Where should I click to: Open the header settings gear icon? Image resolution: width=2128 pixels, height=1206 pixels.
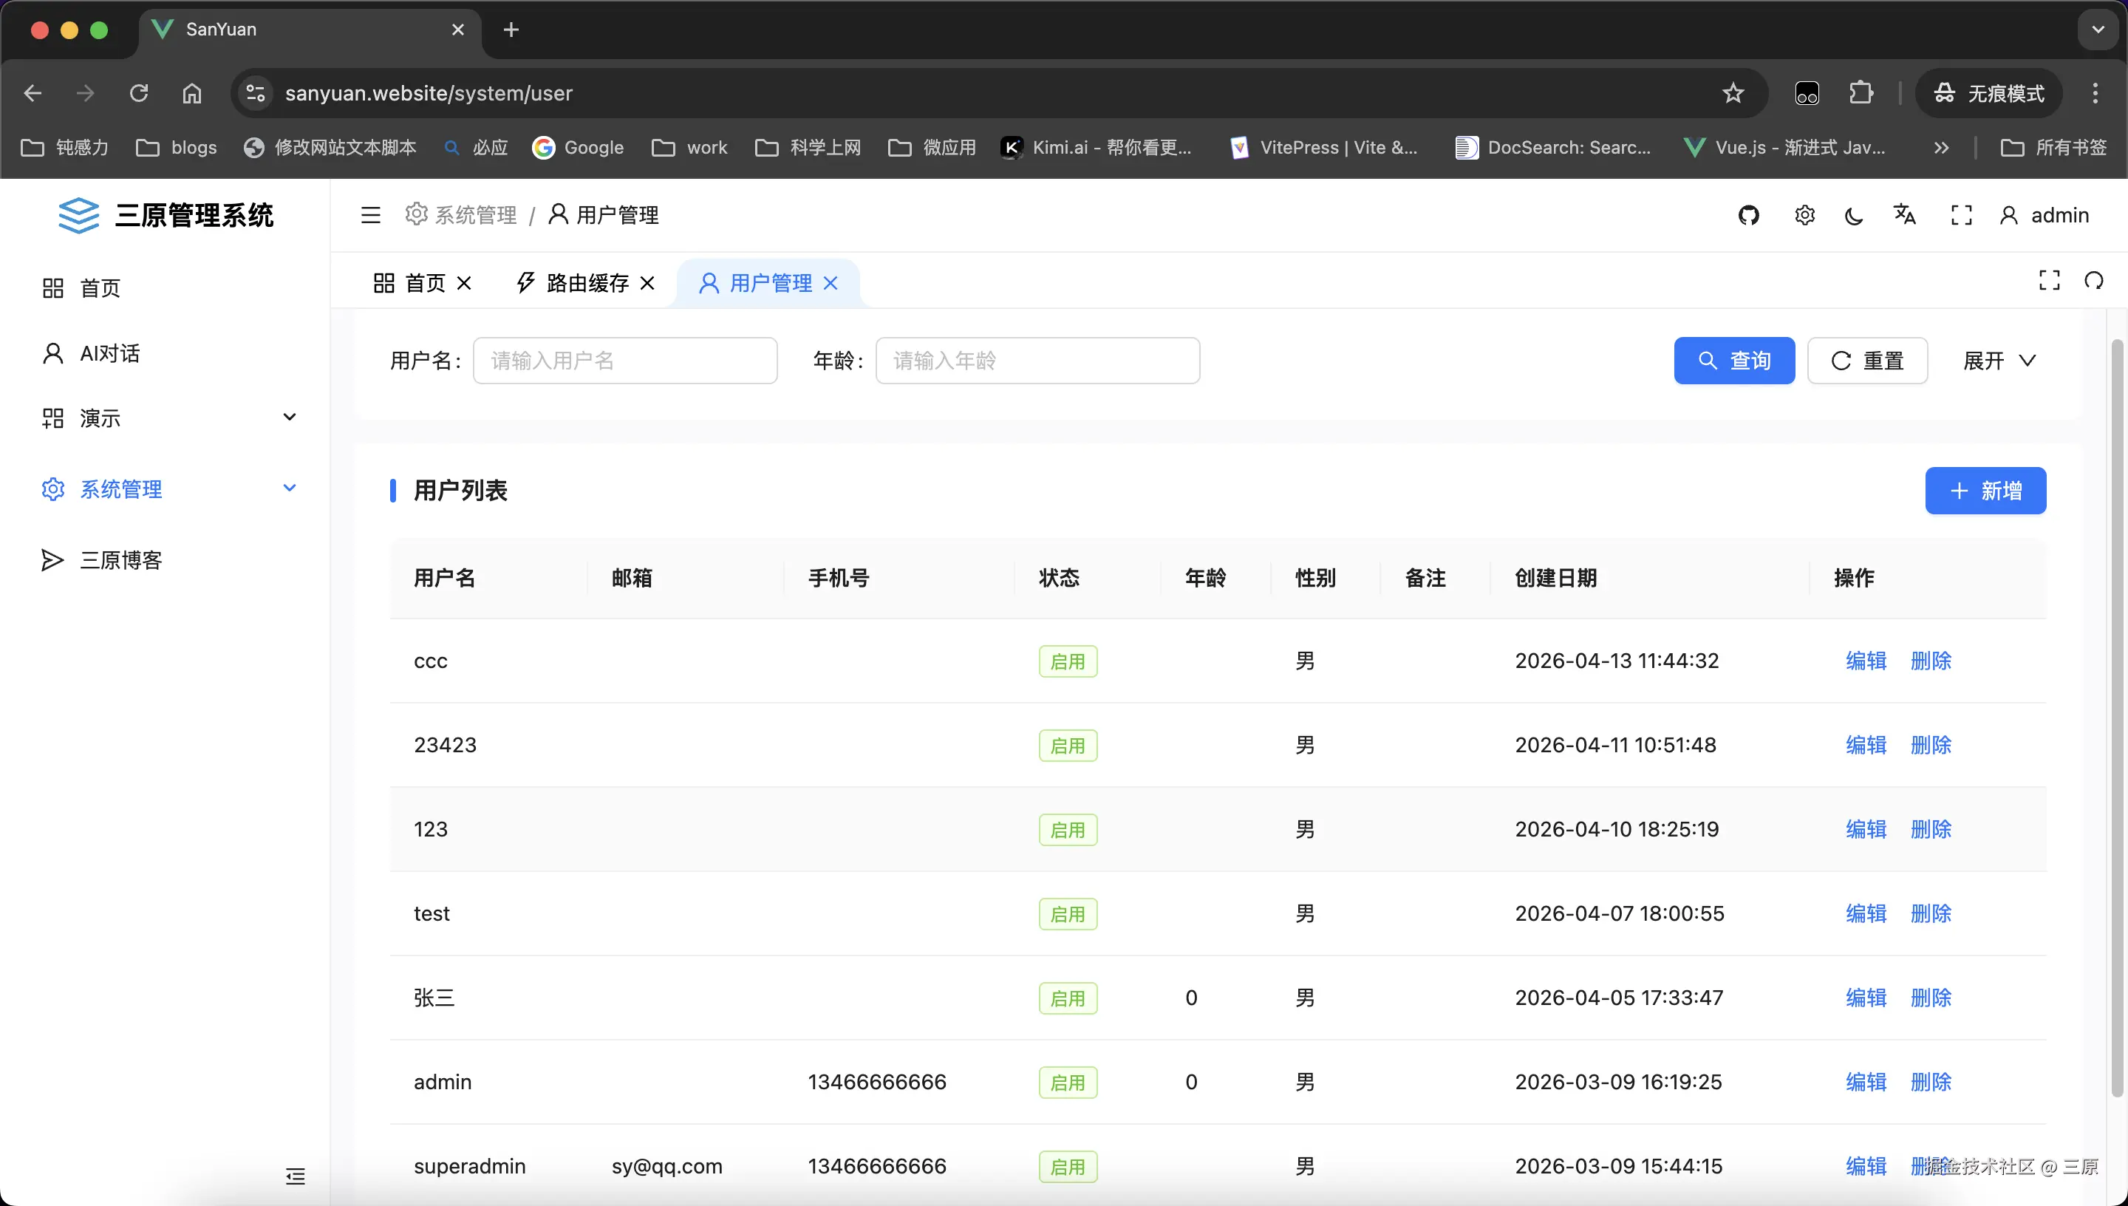pyautogui.click(x=1804, y=215)
